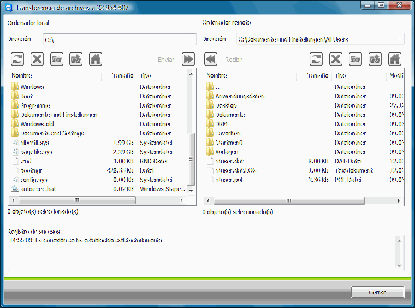Refresh the remote computer file list
This screenshot has width=415, height=308.
(x=316, y=59)
